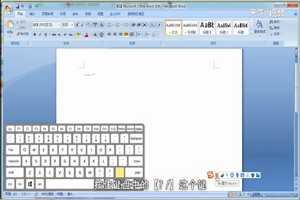Click the Sogou S logo icon
This screenshot has width=300, height=200.
pos(210,175)
